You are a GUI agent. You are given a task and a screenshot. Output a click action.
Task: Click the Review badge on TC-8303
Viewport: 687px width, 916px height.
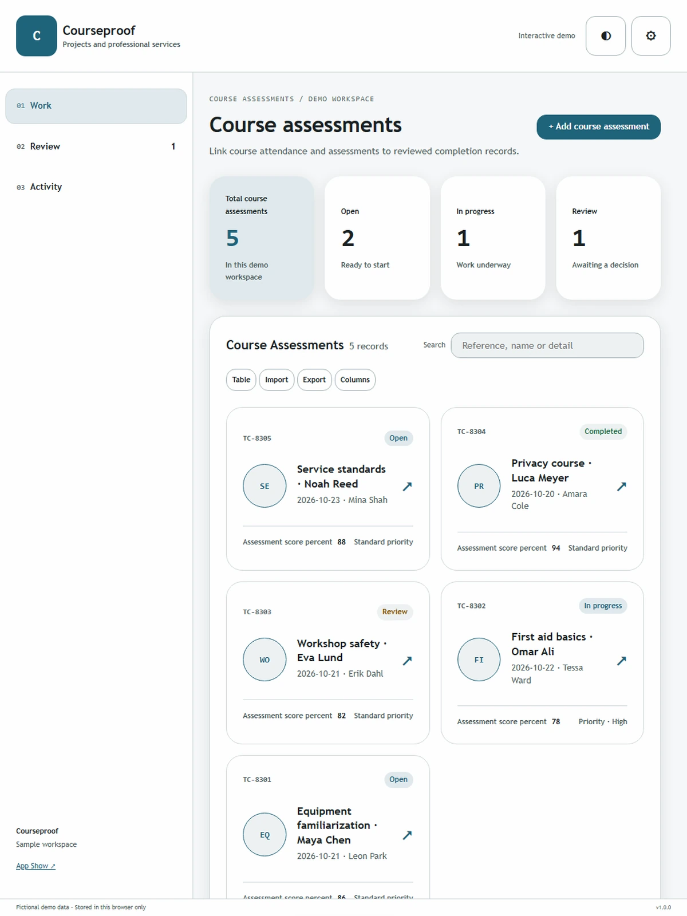pos(395,611)
